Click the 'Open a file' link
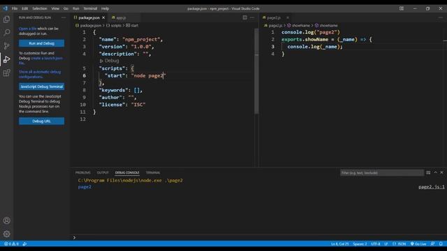Viewport: 447px width, 251px height. (x=27, y=29)
